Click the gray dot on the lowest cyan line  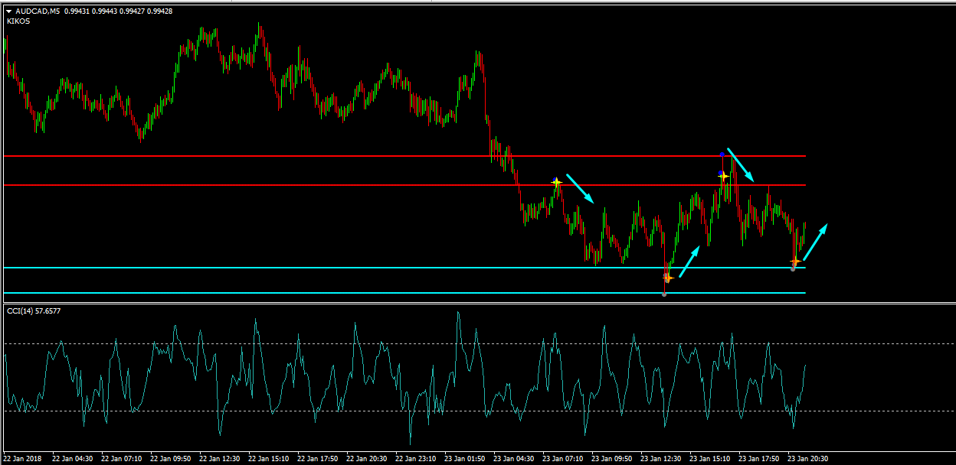(x=664, y=294)
